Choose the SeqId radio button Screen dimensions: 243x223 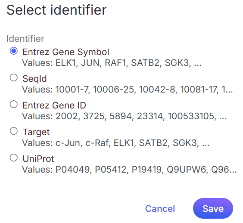pyautogui.click(x=14, y=77)
